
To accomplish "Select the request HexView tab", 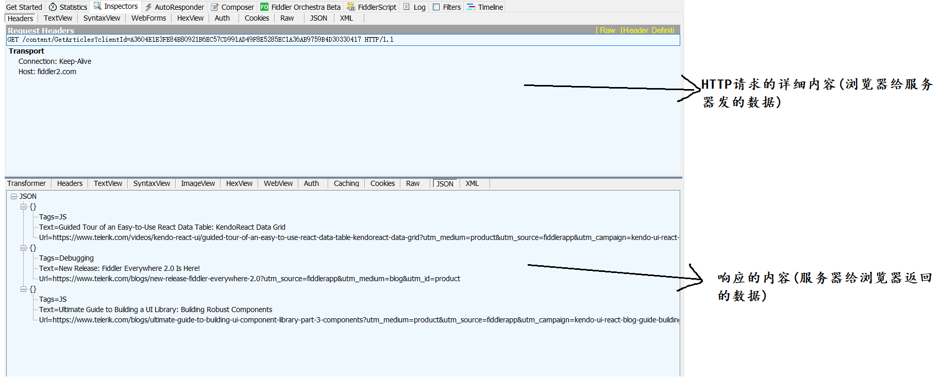I will [190, 18].
